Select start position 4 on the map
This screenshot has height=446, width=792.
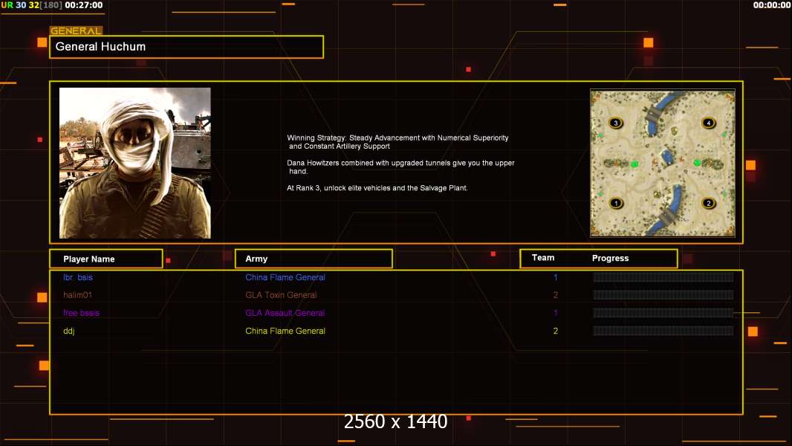tap(709, 123)
